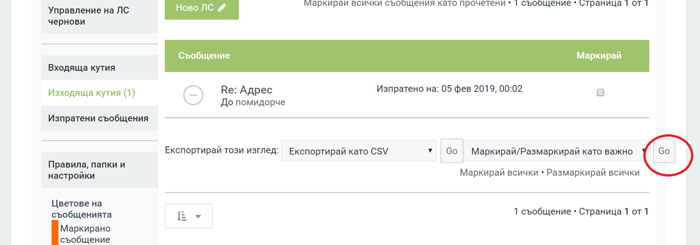The image size is (700, 245).
Task: Open the Re: Адрес message
Action: coord(247,90)
